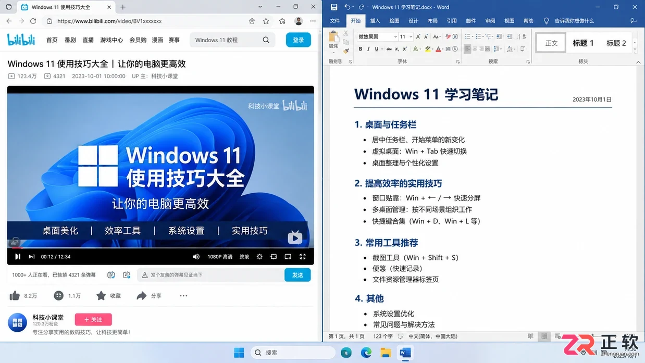The image size is (645, 363).
Task: Redo action in Word title bar
Action: point(361,7)
